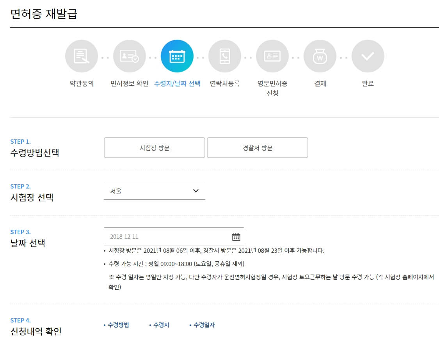Select the 수령지/날짜 선택 step label
Viewport: 439px width, 340px height.
[177, 83]
